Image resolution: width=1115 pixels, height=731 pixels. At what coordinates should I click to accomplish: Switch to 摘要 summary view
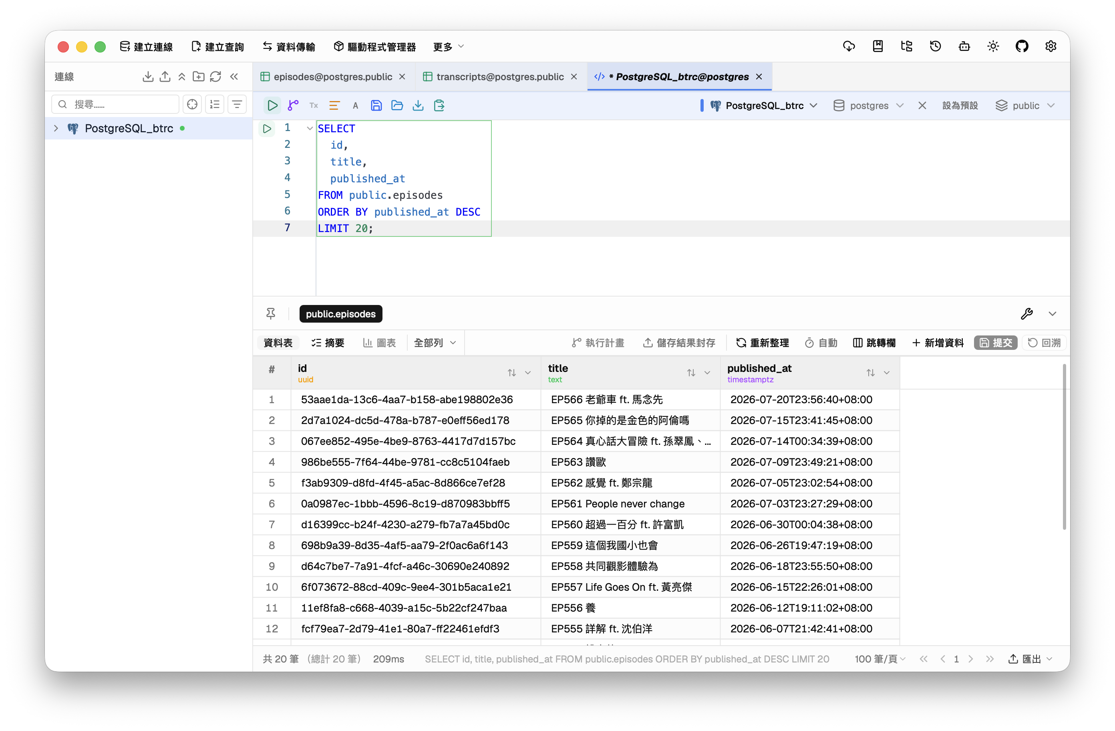tap(328, 343)
